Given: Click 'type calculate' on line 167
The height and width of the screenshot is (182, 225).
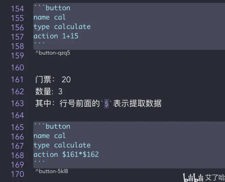Looking at the screenshot, I should [x=62, y=145].
